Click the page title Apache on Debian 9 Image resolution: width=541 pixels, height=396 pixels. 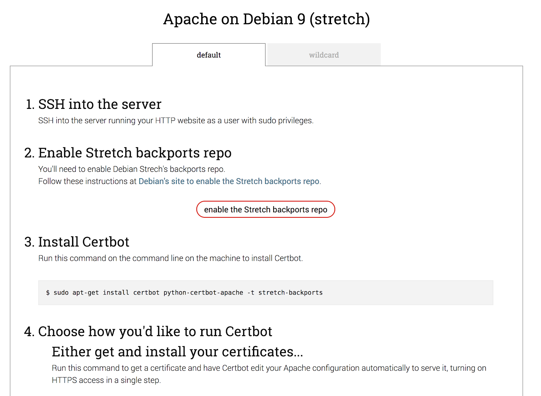tap(266, 19)
